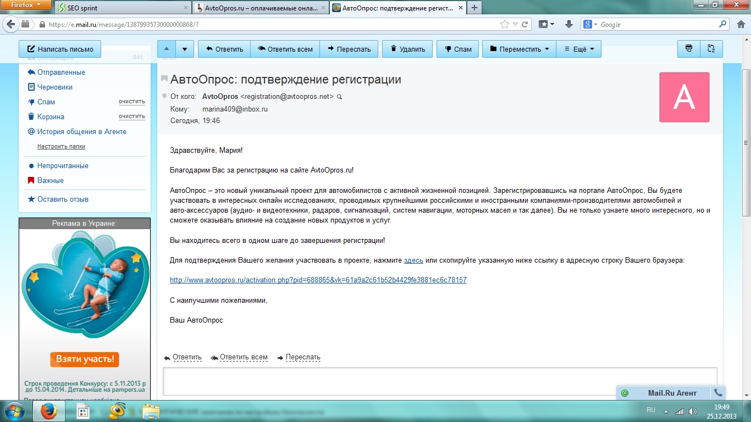
Task: Filter by Важные messages
Action: point(50,181)
